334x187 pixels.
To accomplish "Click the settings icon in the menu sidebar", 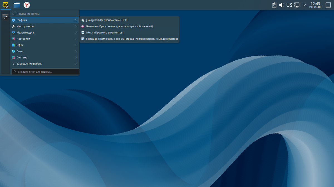I will click(5, 17).
